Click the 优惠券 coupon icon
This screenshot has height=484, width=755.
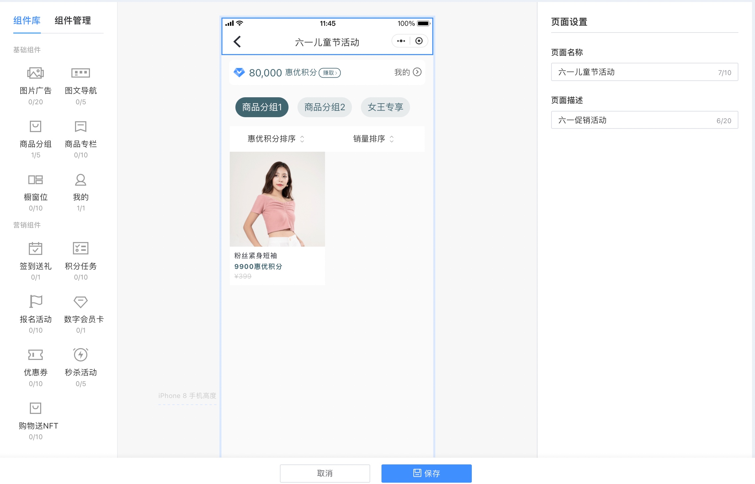point(36,355)
